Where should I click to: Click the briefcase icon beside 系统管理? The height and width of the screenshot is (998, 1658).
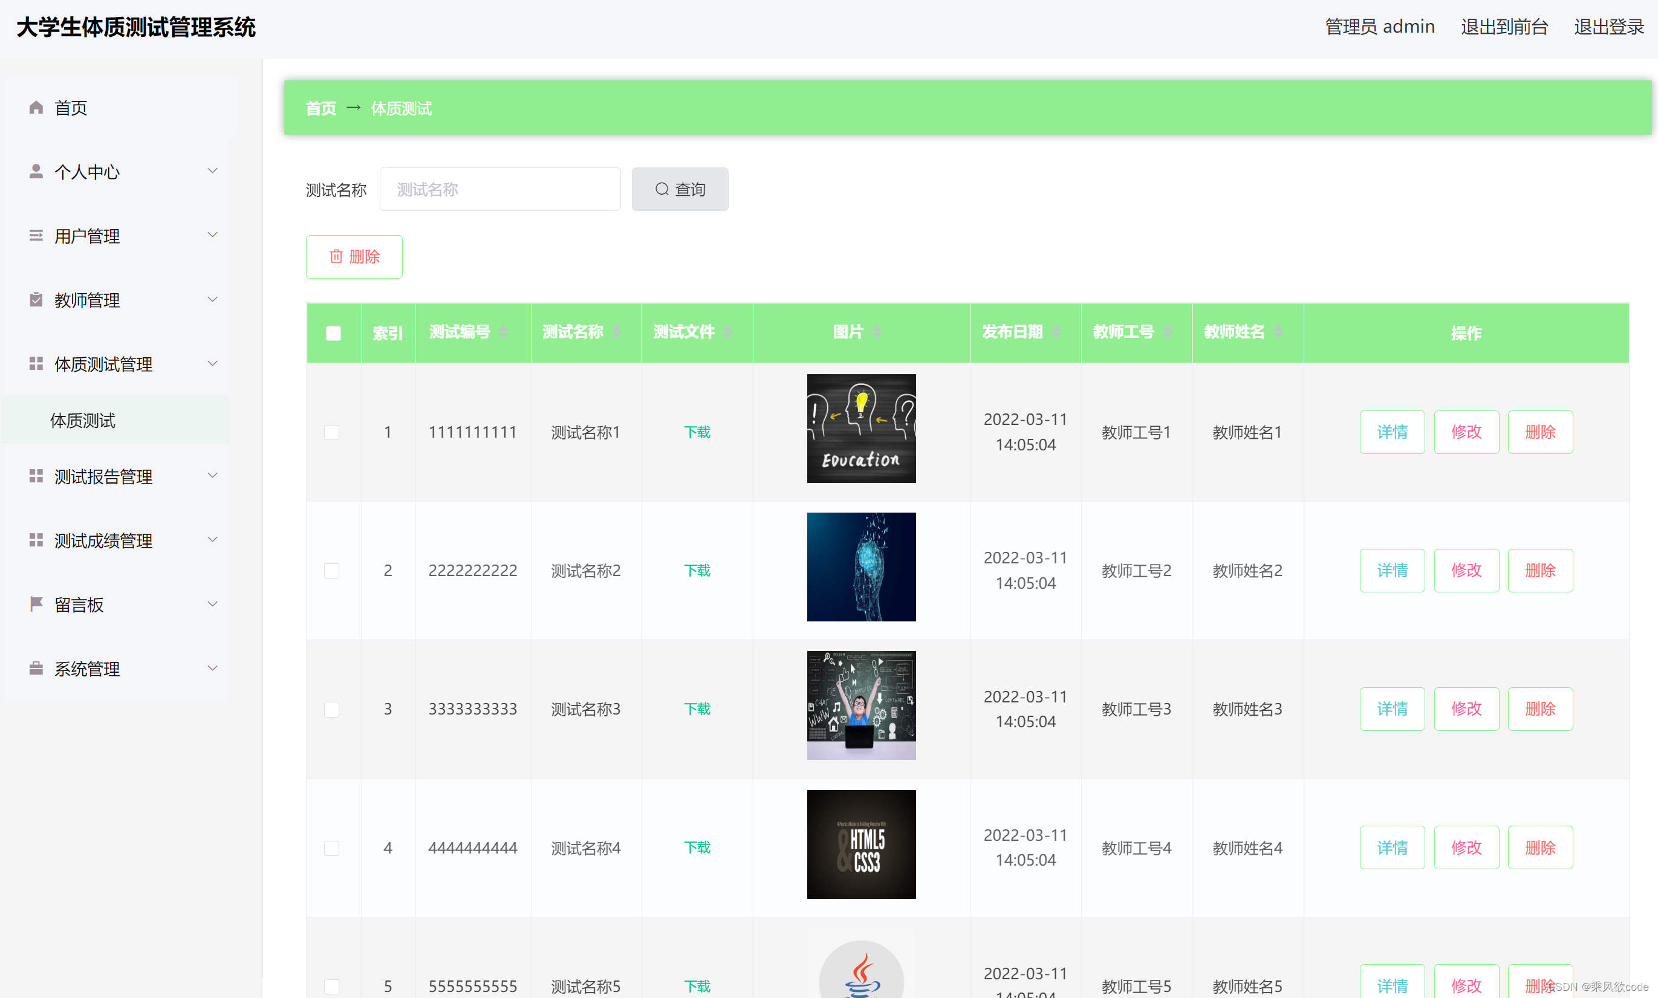point(36,669)
